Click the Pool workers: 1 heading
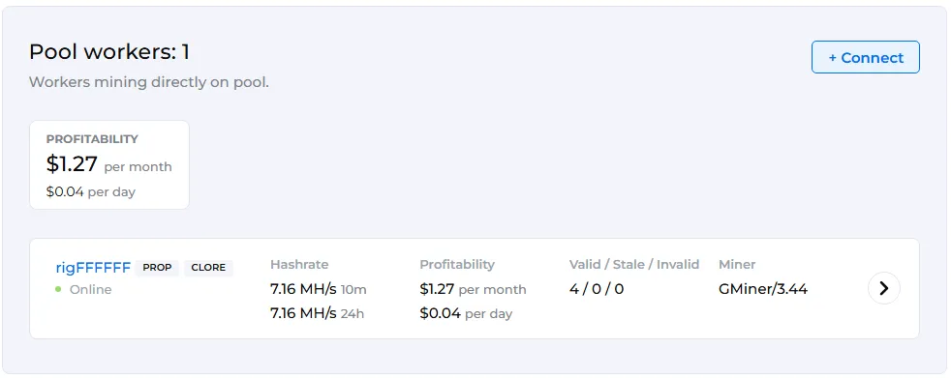951x378 pixels. (x=109, y=52)
